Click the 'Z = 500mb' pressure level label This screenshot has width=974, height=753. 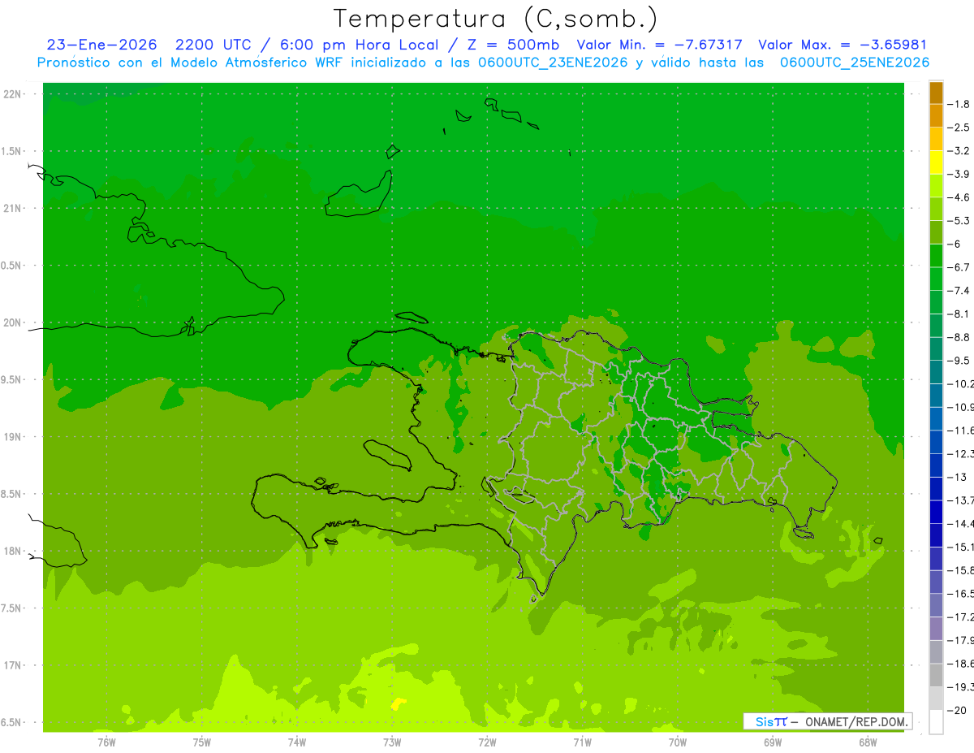pyautogui.click(x=513, y=45)
